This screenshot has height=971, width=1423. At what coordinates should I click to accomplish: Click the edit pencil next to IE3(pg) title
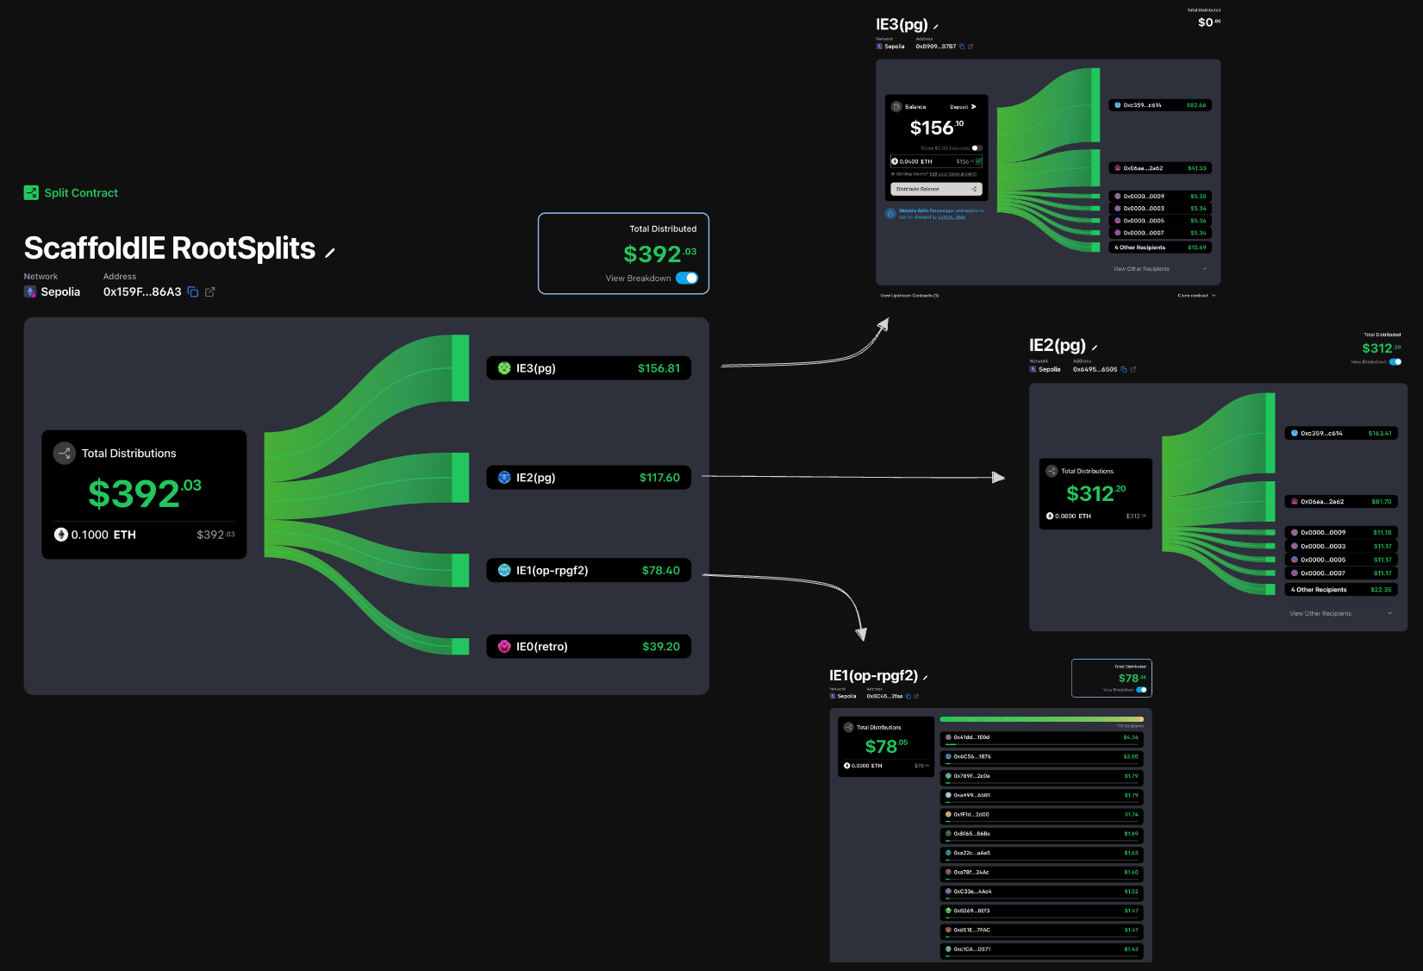tap(935, 27)
